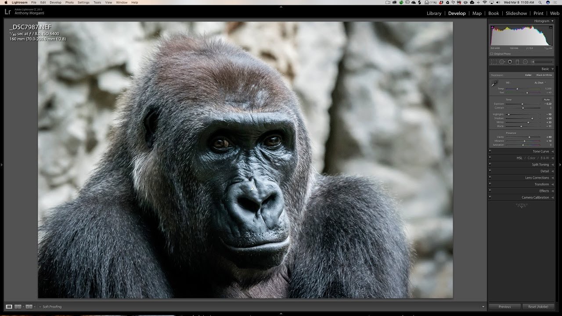
Task: Open Siri from menu bar
Action: [548, 3]
